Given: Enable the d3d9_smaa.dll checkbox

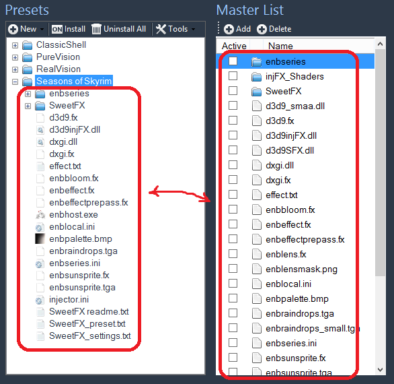Looking at the screenshot, I should pyautogui.click(x=233, y=106).
